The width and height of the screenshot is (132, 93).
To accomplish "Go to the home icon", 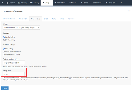I will pyautogui.click(x=2, y=3).
